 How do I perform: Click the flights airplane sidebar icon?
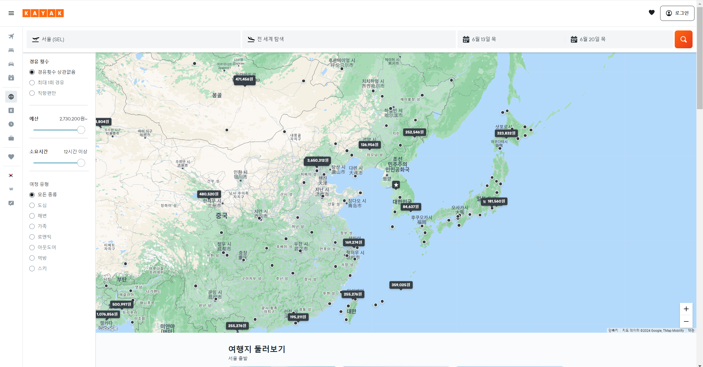point(11,36)
